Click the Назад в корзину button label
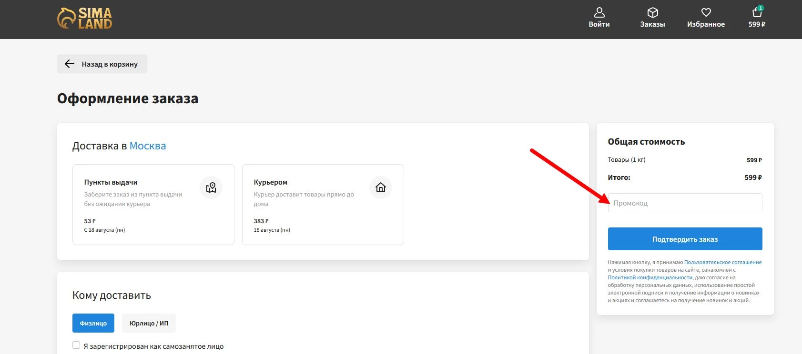This screenshot has width=802, height=354. pyautogui.click(x=110, y=64)
